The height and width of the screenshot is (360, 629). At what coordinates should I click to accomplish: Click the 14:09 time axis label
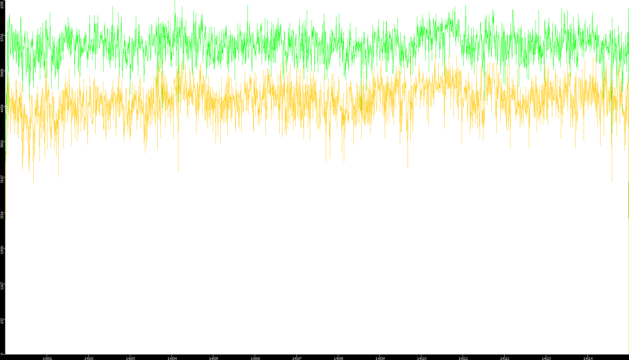[380, 358]
